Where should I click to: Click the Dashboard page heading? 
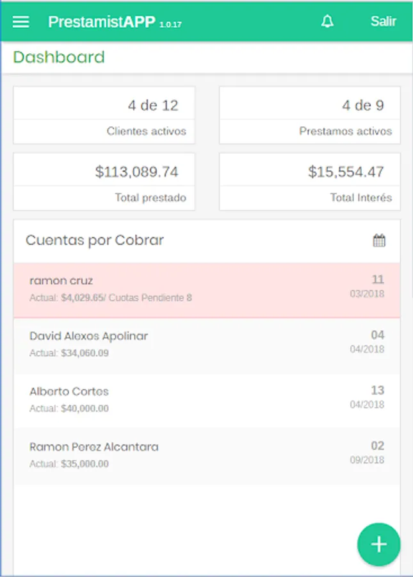click(x=59, y=57)
